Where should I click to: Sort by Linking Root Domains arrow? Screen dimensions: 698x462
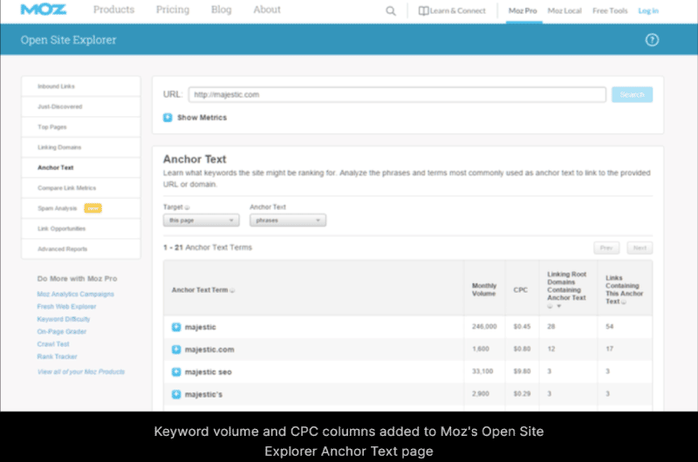[559, 306]
